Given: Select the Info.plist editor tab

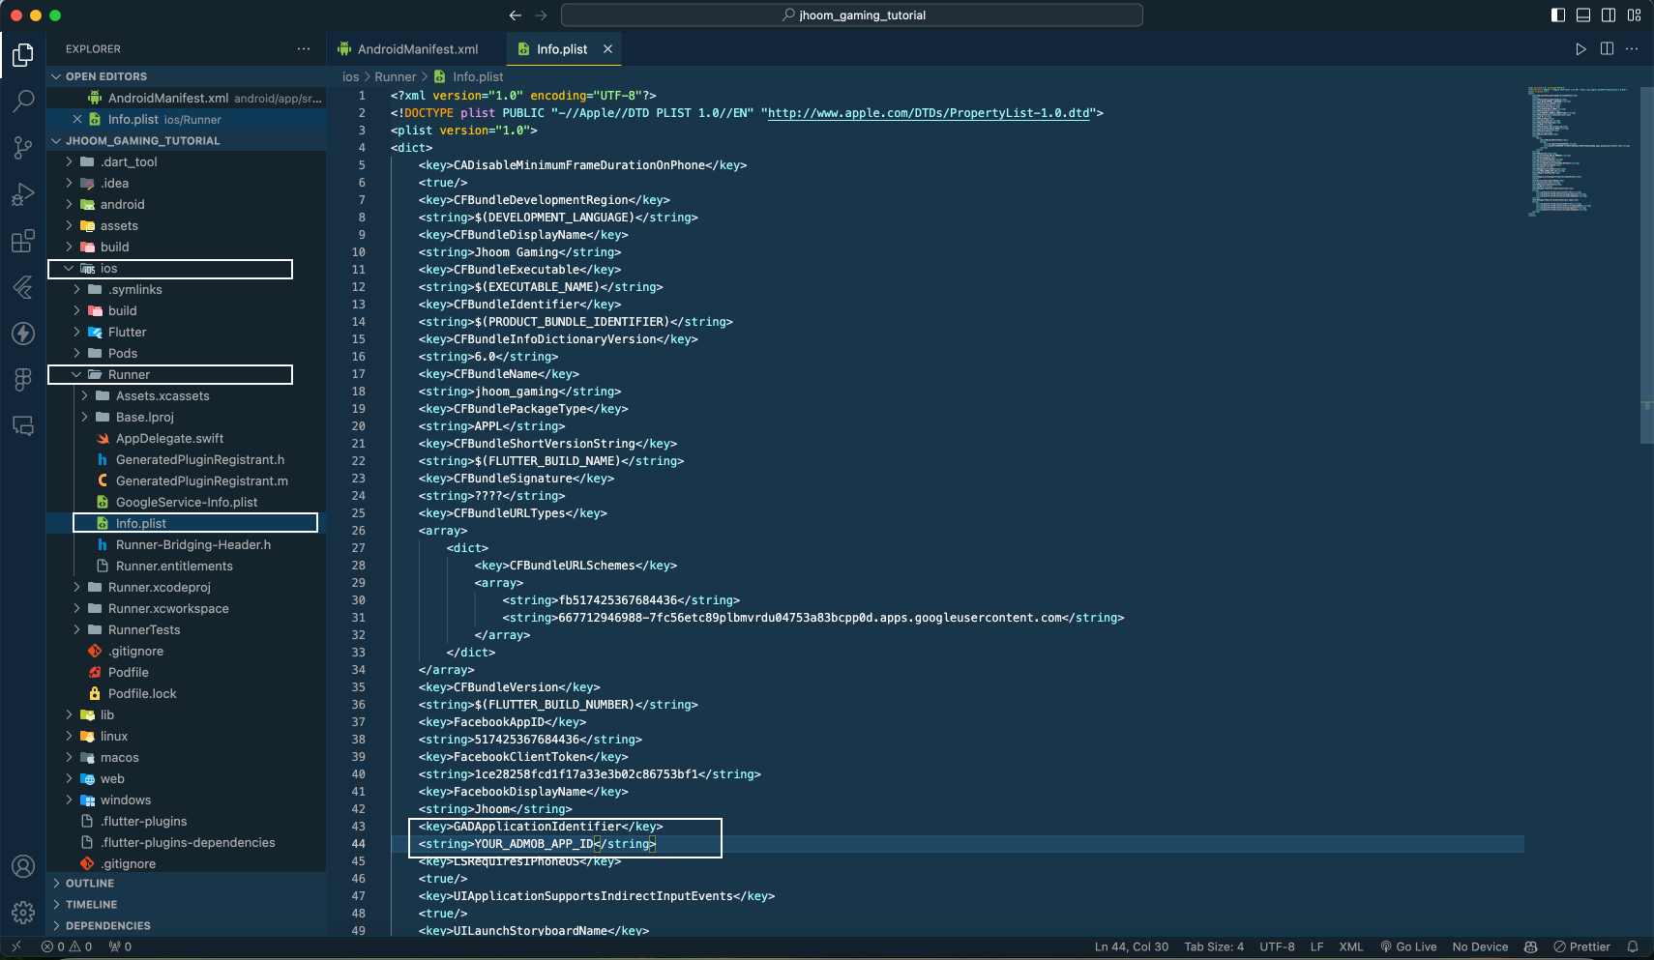Looking at the screenshot, I should click(562, 49).
